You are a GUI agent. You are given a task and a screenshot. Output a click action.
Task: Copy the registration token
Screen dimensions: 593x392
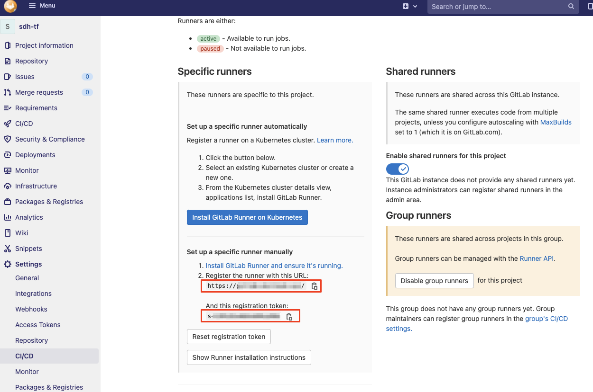pyautogui.click(x=289, y=316)
